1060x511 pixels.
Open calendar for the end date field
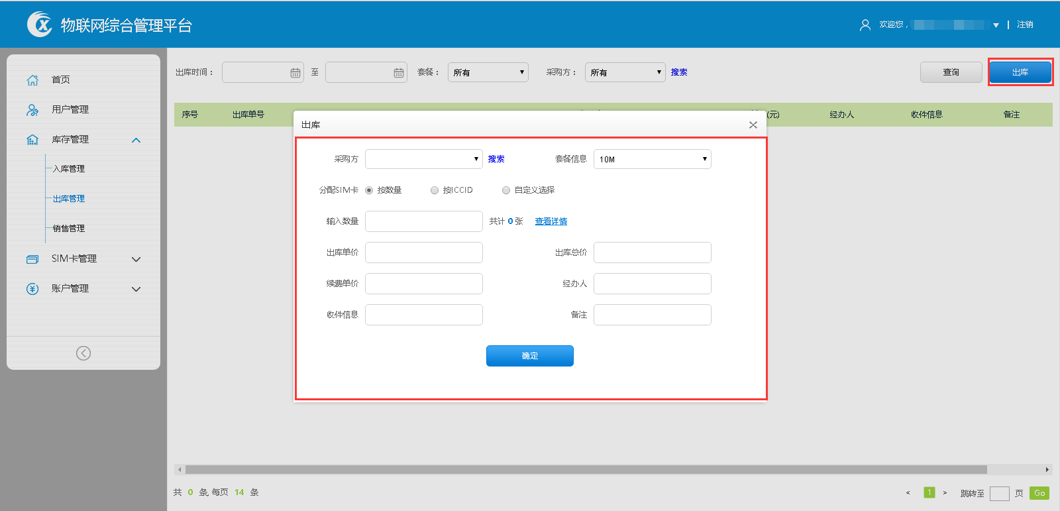coord(399,73)
